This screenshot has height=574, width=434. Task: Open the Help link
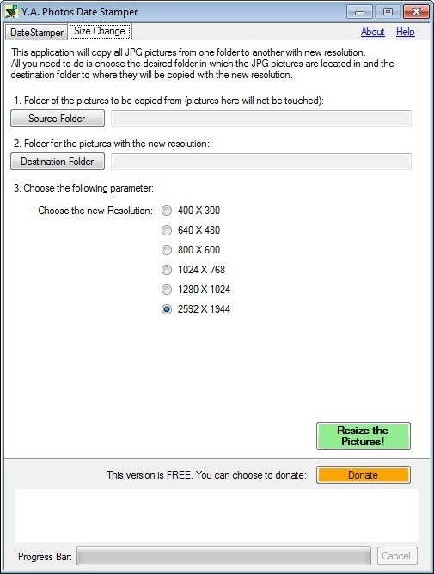(x=405, y=32)
